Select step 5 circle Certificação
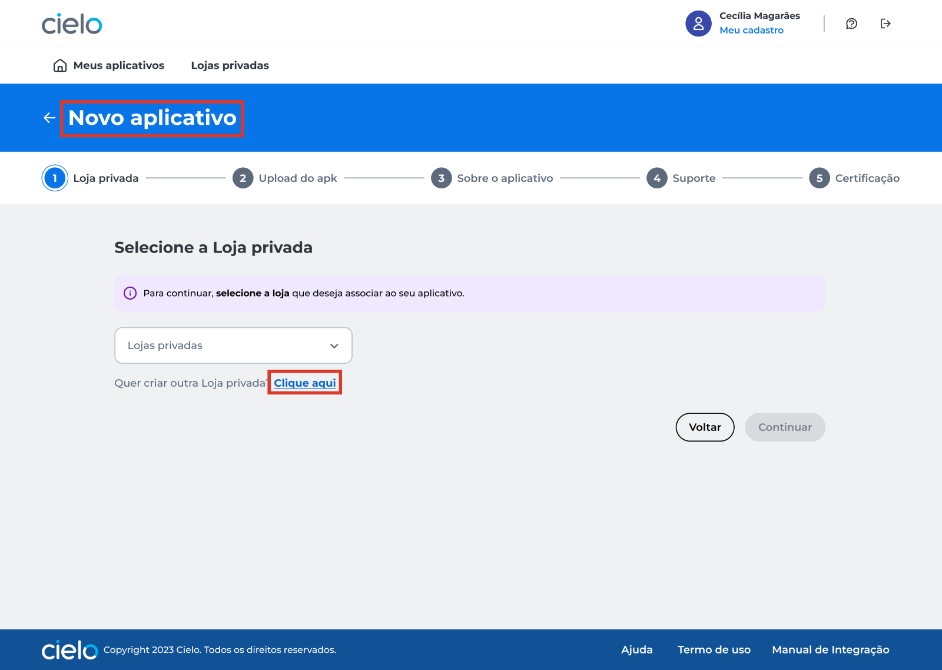Screen dimensions: 942x670 coord(819,178)
